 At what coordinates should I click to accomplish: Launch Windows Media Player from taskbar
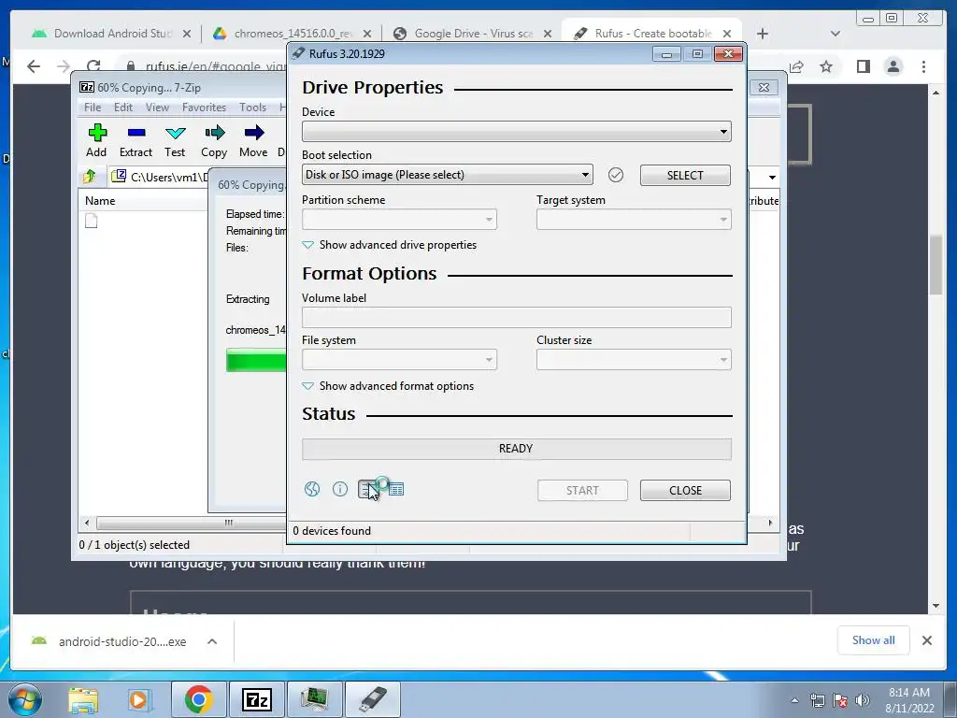(138, 699)
